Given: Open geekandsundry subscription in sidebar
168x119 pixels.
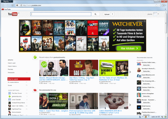Looking at the screenshot, I should click(17, 96).
